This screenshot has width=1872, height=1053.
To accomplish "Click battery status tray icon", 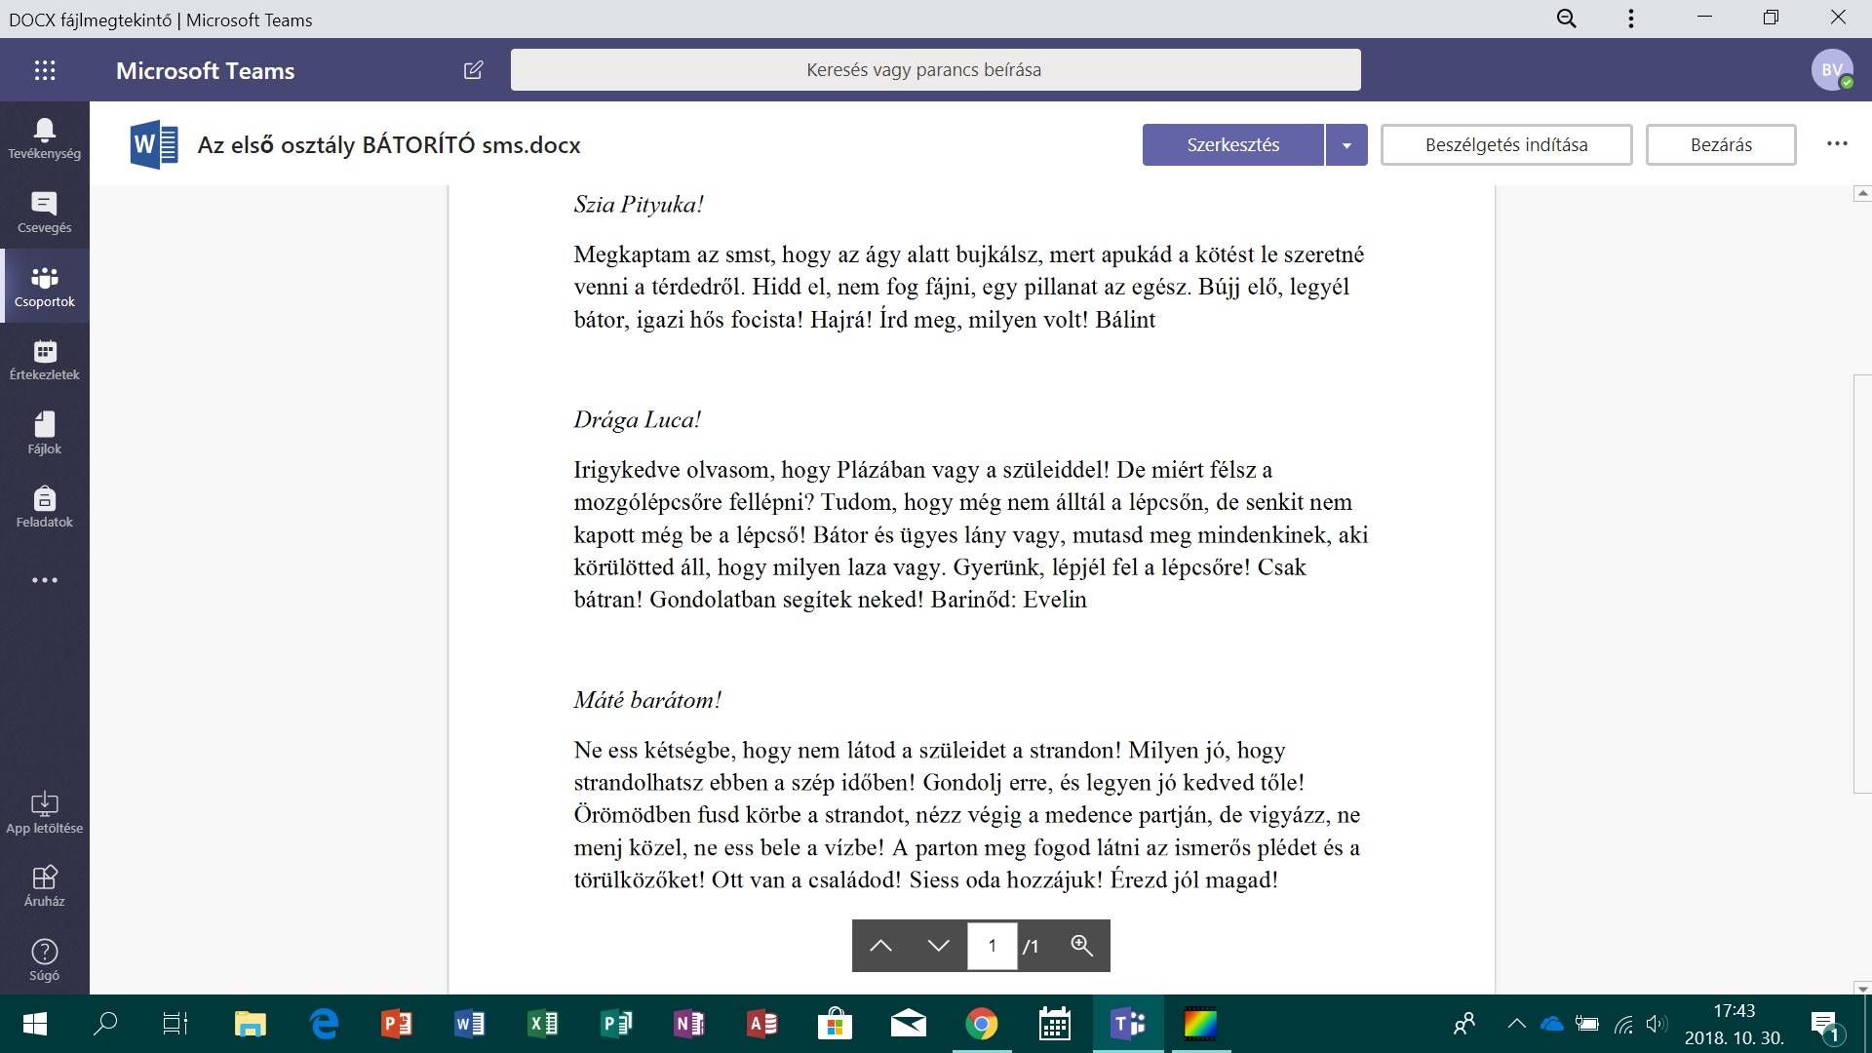I will click(x=1587, y=1024).
